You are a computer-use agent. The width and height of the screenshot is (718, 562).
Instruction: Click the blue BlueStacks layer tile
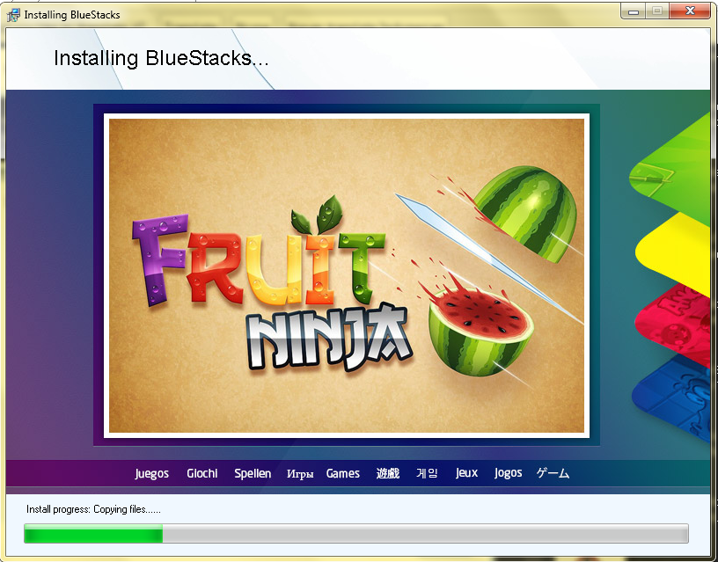pyautogui.click(x=673, y=397)
